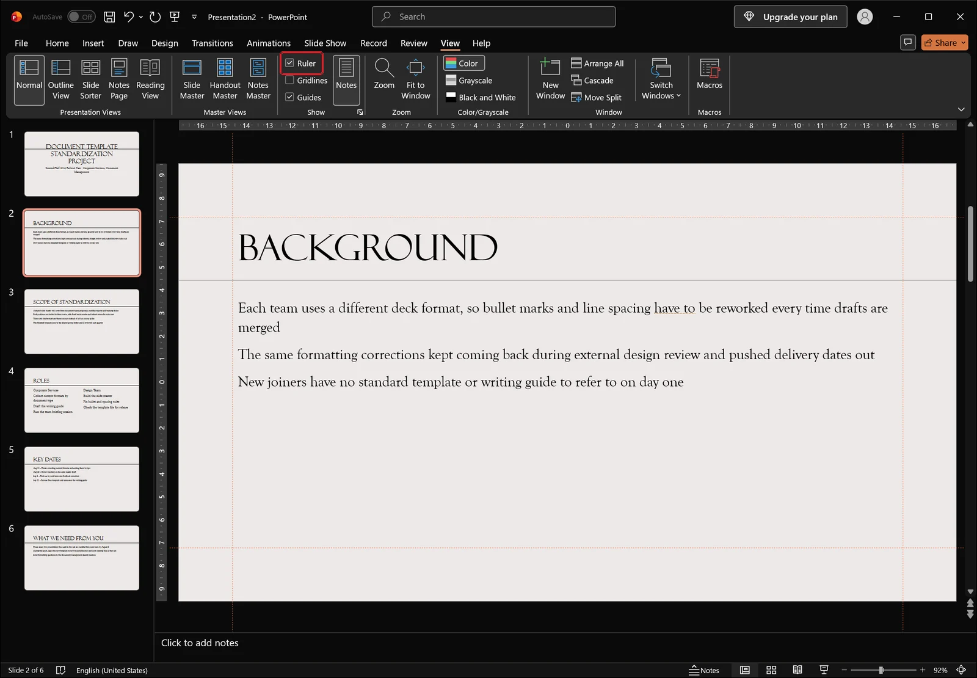Redo the last action
977x678 pixels.
[155, 17]
